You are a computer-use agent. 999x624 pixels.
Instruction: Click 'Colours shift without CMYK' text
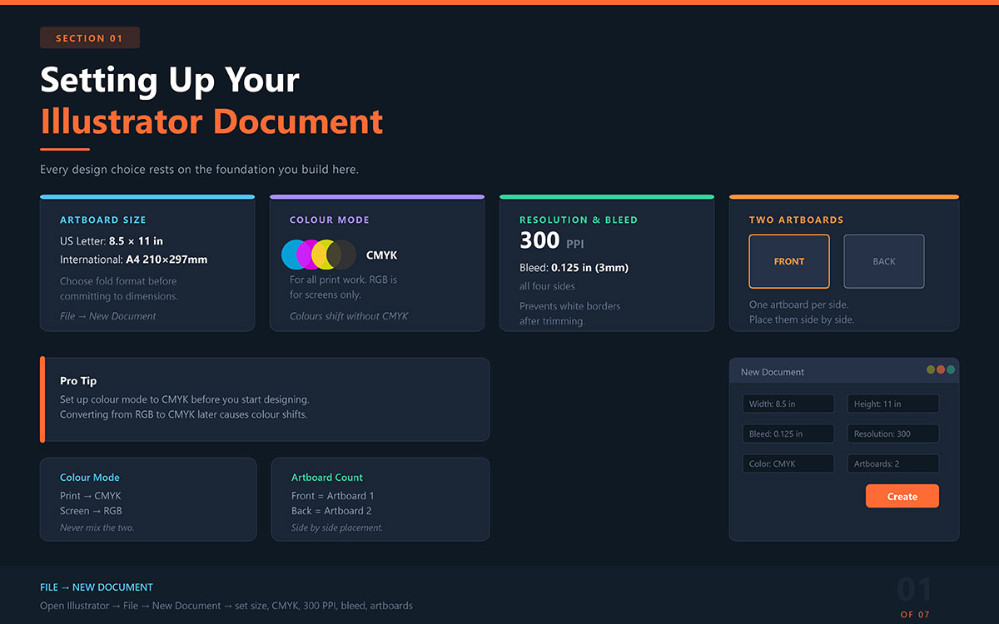349,316
